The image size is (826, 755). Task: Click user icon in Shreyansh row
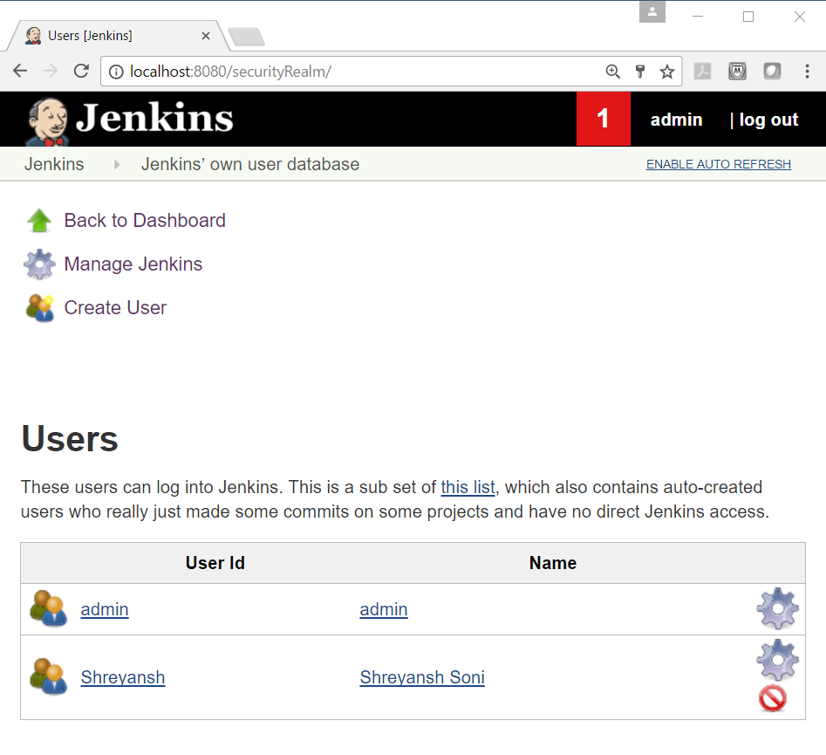point(49,676)
